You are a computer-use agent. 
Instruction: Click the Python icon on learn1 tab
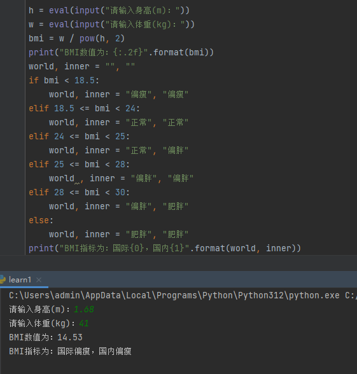(x=3, y=280)
